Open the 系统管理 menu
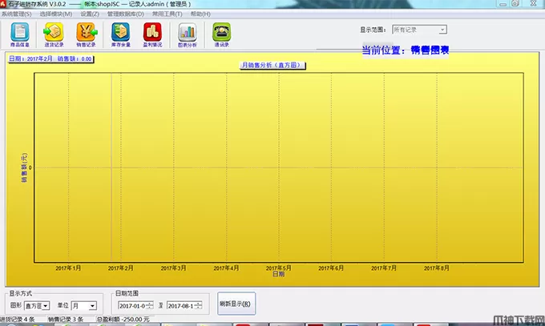 pos(17,14)
